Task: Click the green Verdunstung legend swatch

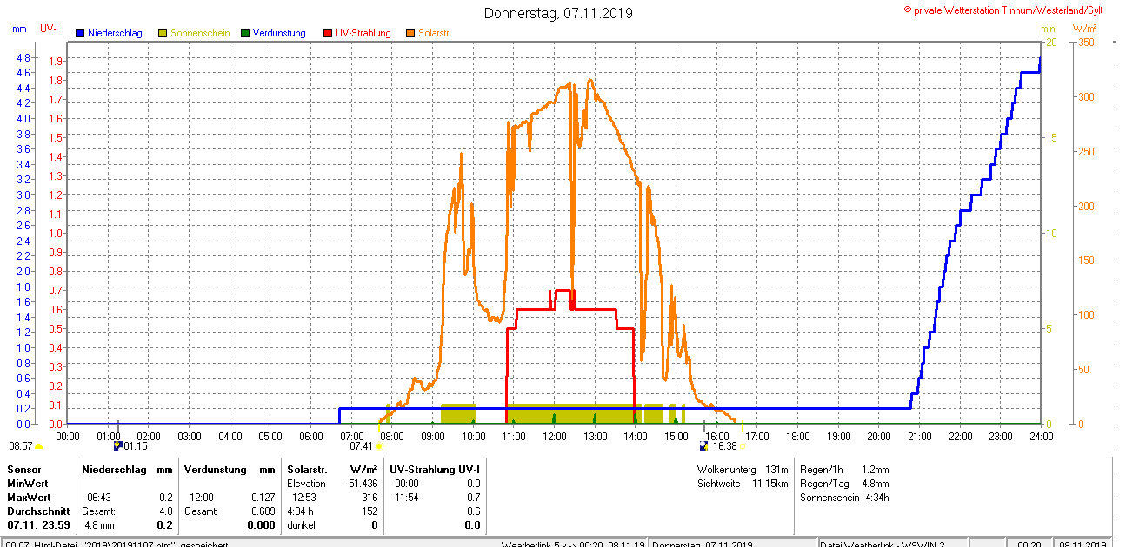Action: [x=245, y=33]
